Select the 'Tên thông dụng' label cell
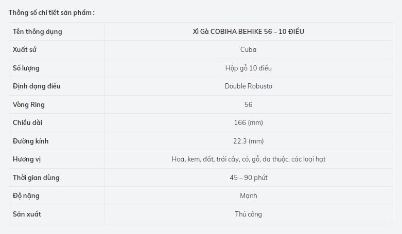 37,31
